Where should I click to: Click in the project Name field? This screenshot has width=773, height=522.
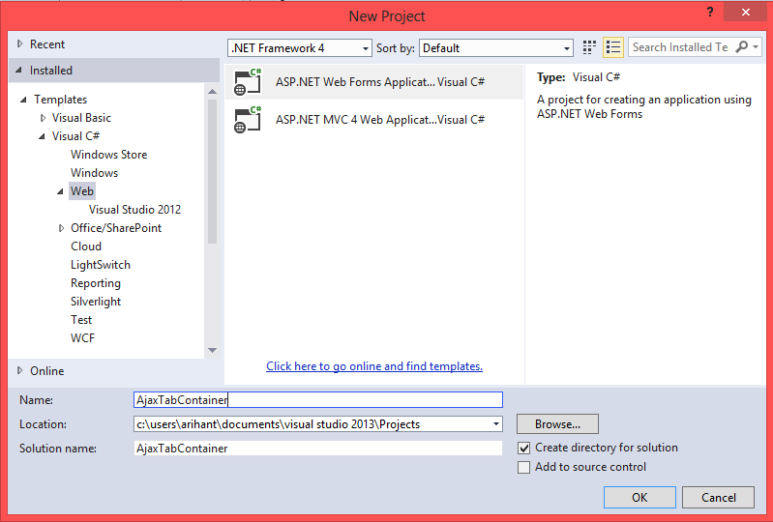pos(318,400)
